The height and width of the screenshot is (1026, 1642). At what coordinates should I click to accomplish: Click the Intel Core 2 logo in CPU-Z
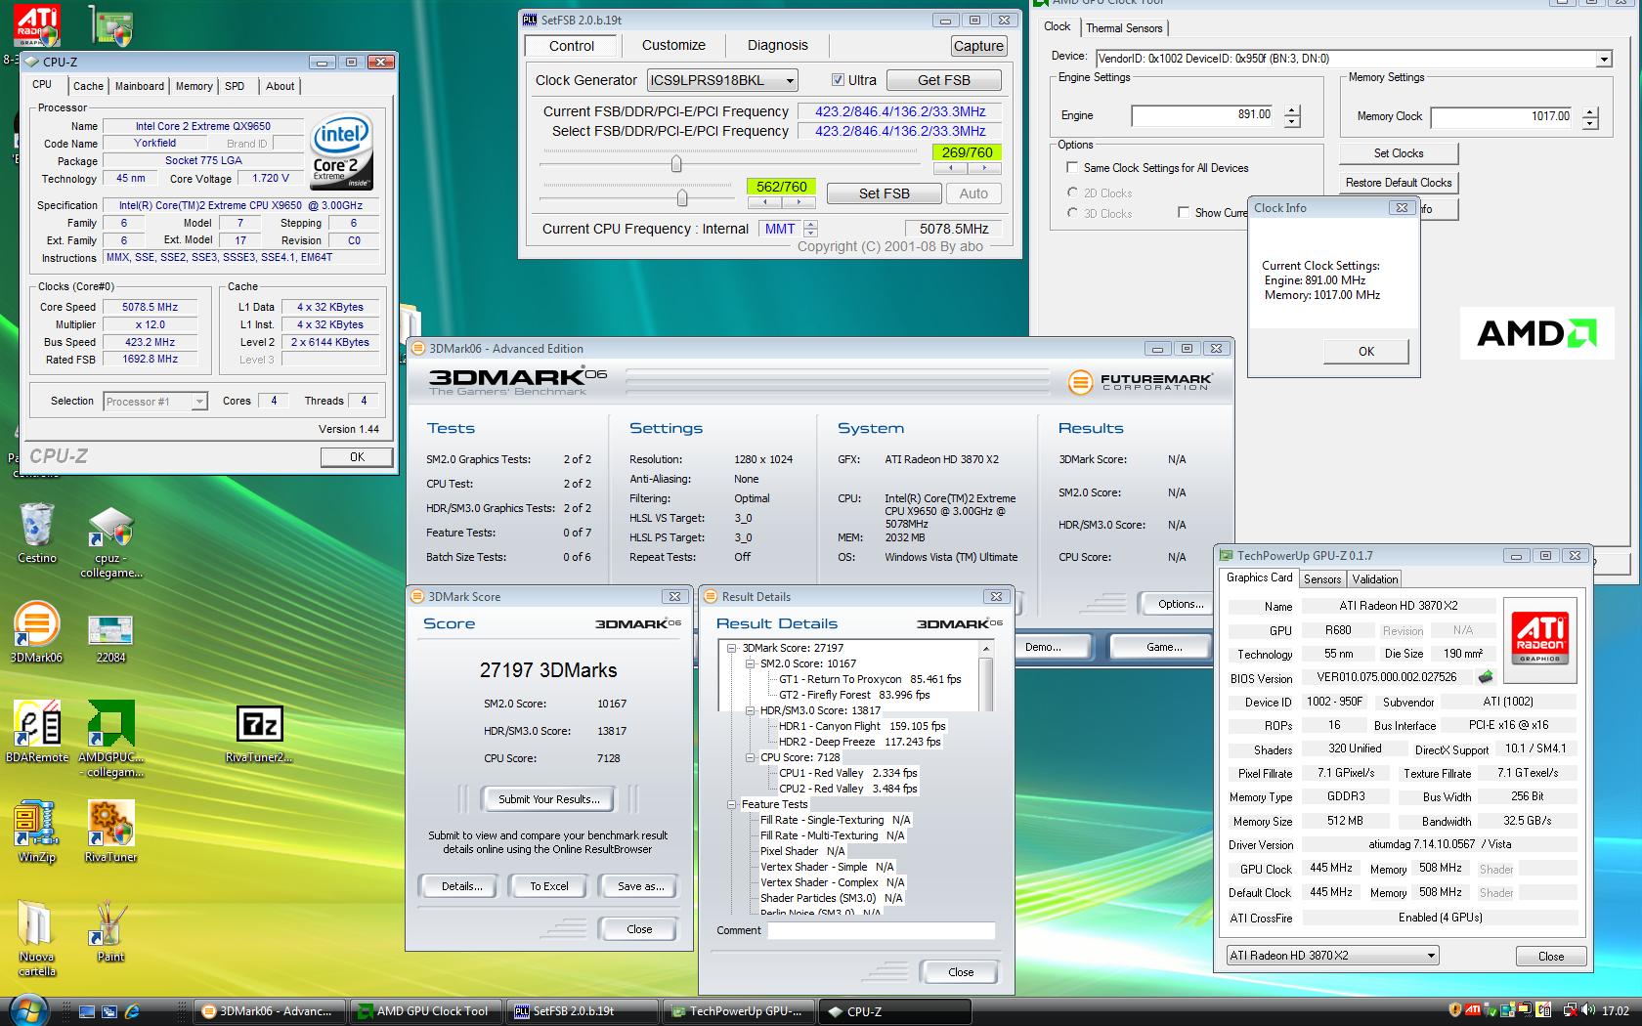pyautogui.click(x=339, y=152)
